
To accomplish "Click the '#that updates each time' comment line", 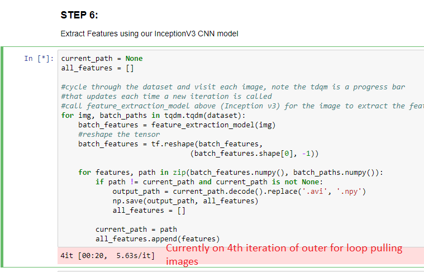I will 166,97.
